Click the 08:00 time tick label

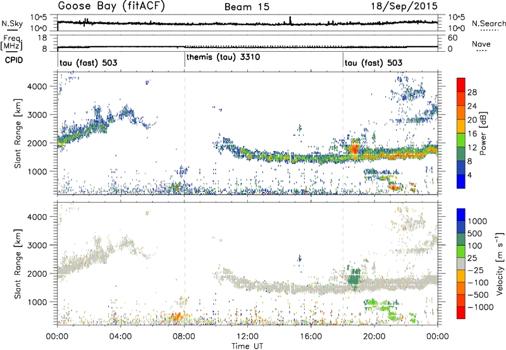[x=184, y=337]
